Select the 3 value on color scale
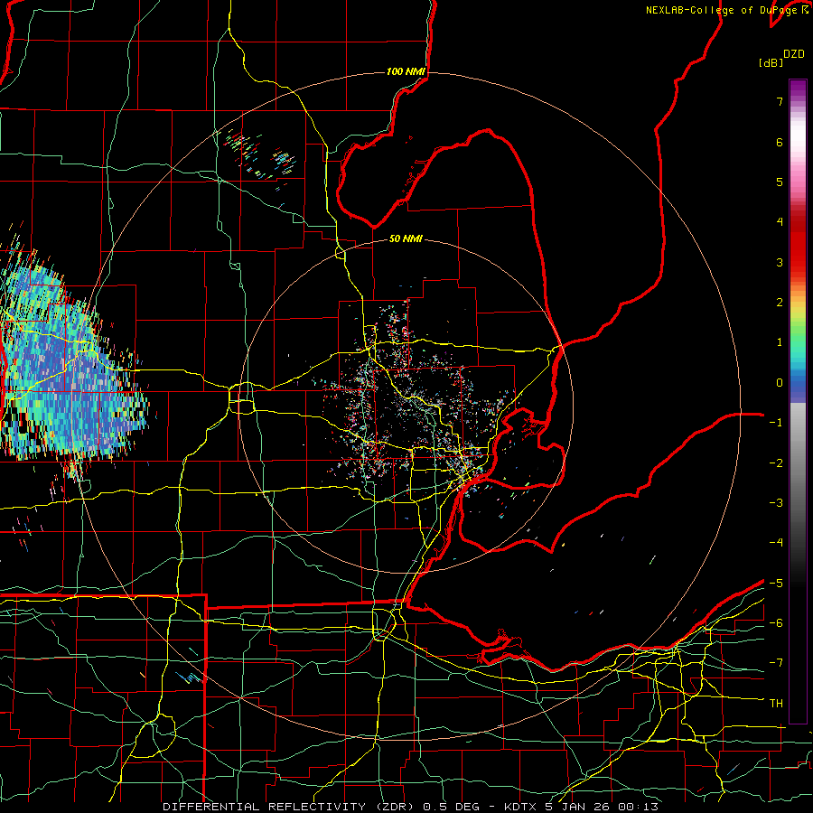 (x=780, y=262)
